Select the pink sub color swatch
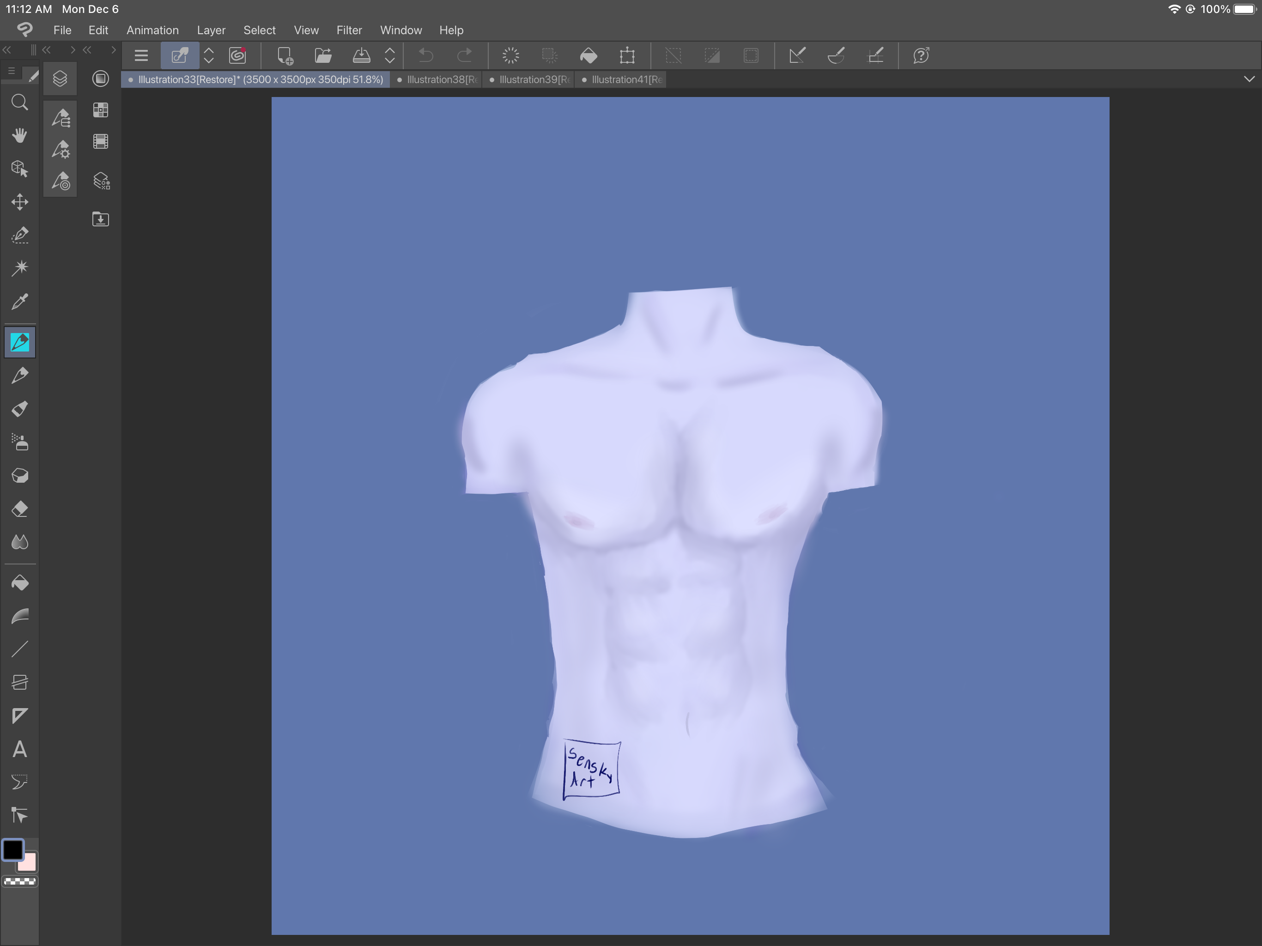The height and width of the screenshot is (946, 1262). coord(29,863)
